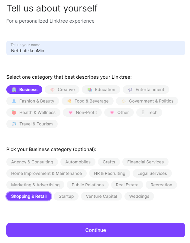
Task: Deselect the Shopping & Retail chip
Action: pos(29,196)
